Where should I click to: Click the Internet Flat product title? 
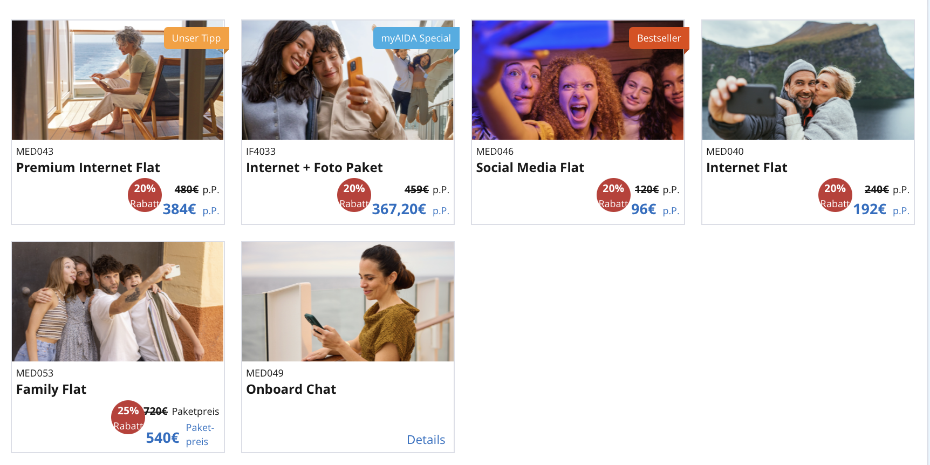pyautogui.click(x=747, y=168)
